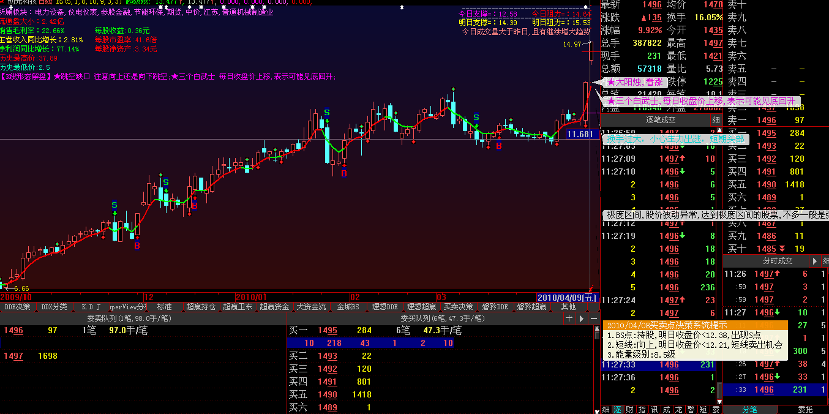Select the 财 tab at bottom

pos(630,409)
